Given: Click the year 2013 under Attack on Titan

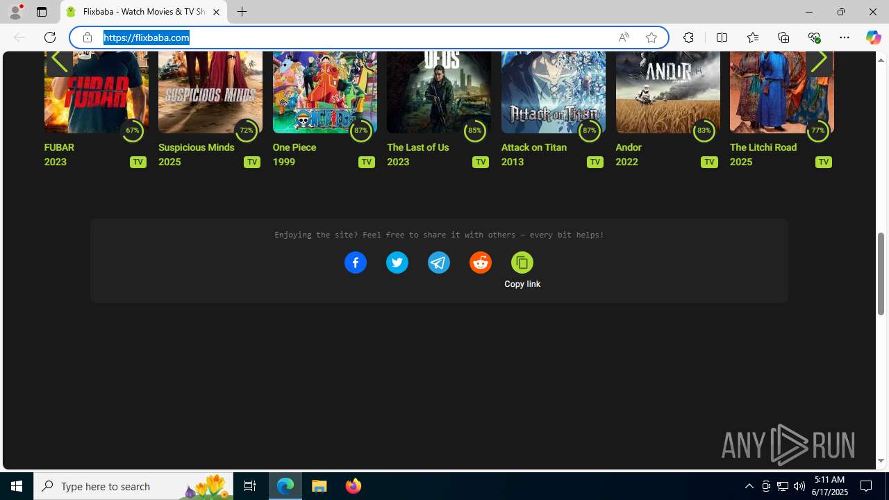Looking at the screenshot, I should coord(513,162).
